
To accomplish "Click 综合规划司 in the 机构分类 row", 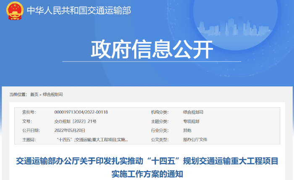I will (193, 112).
